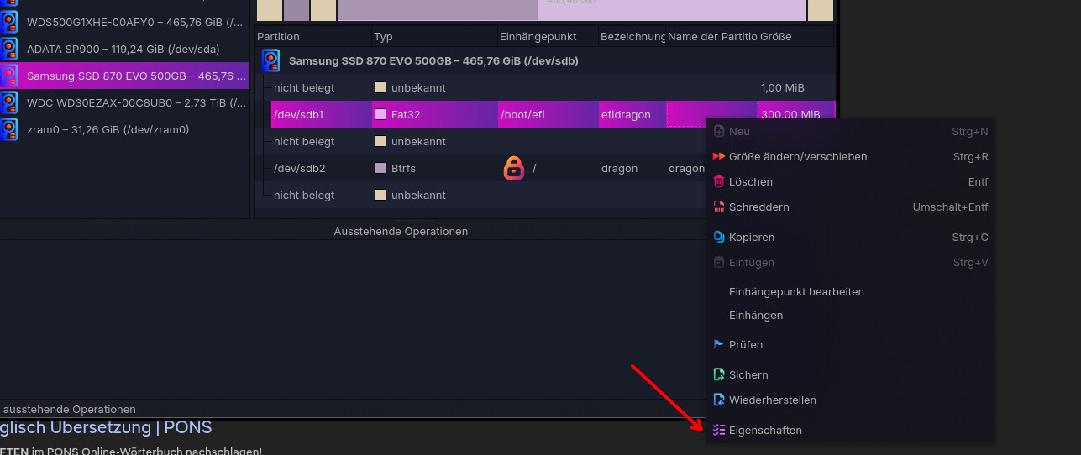Select the WDC WD30EZAX drive
Image resolution: width=1081 pixels, height=455 pixels.
pyautogui.click(x=134, y=102)
